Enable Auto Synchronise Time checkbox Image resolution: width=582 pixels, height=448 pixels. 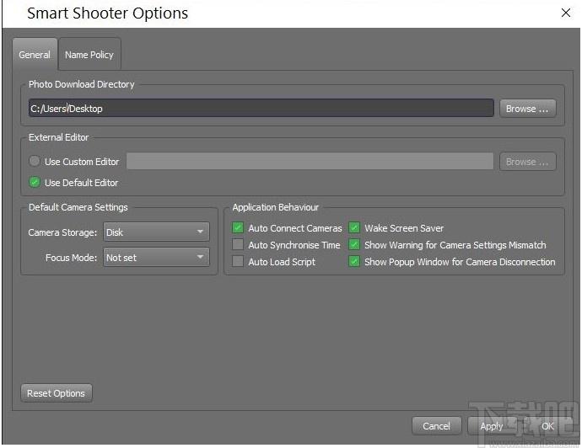click(x=238, y=245)
